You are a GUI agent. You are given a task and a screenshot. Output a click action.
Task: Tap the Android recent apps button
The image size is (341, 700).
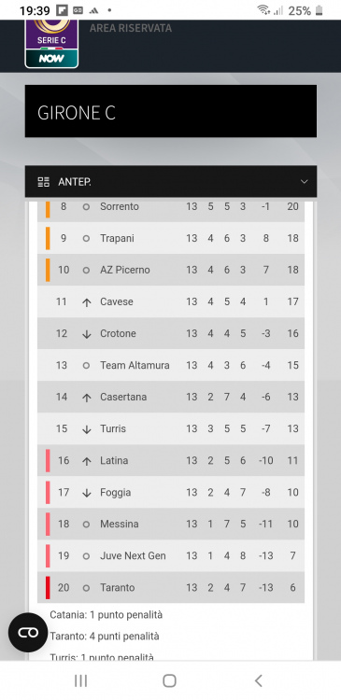(x=80, y=680)
